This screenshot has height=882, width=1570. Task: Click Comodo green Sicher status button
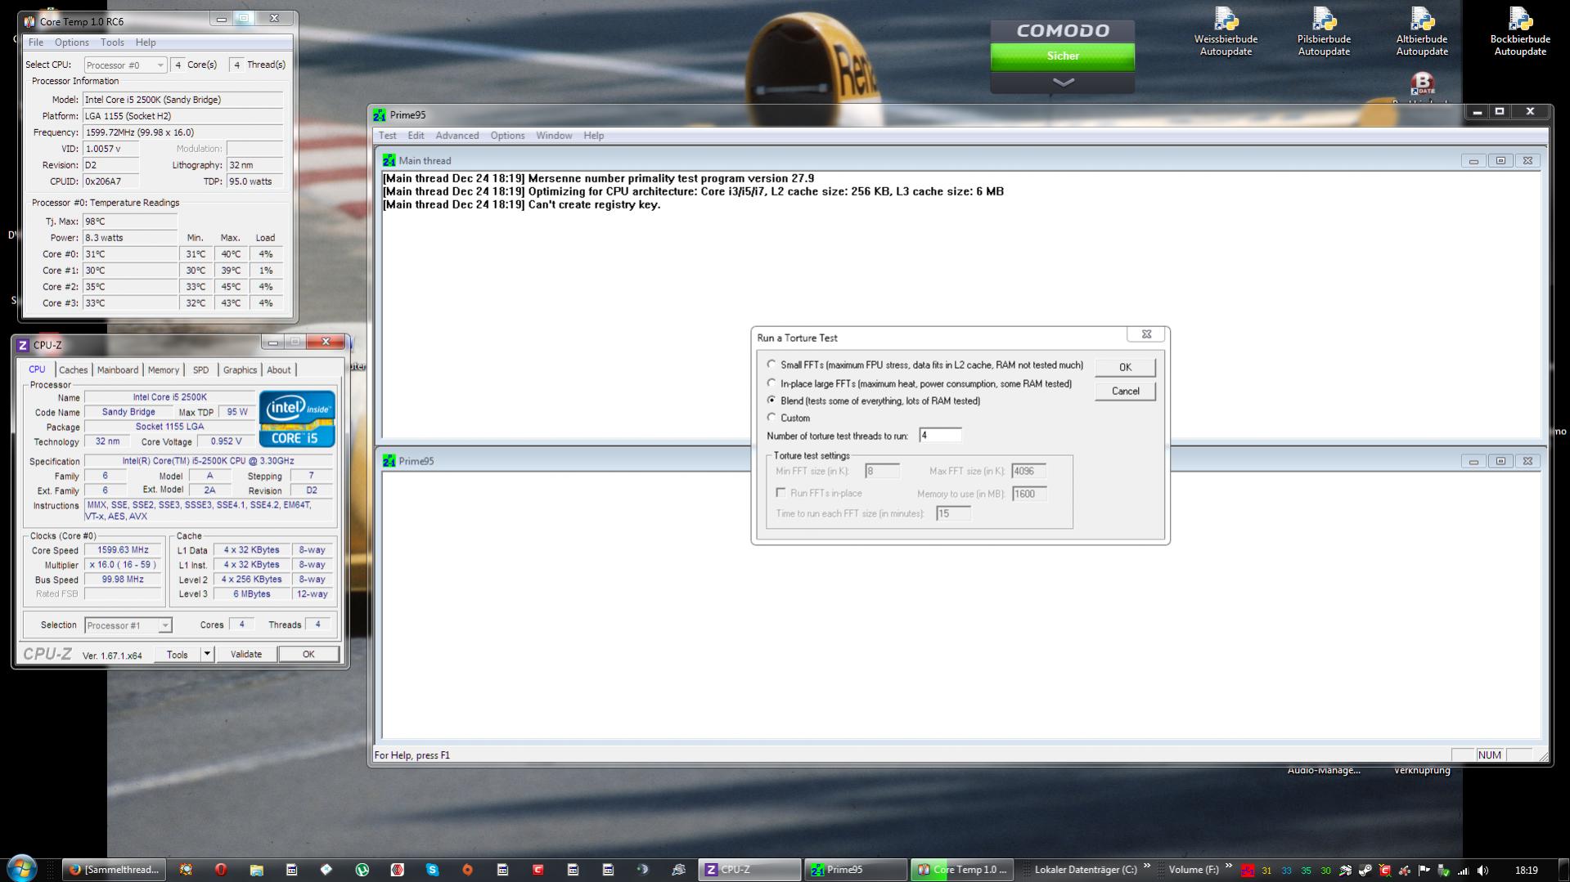1063,56
